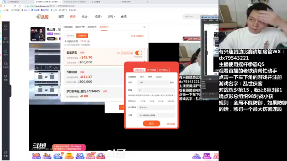The image size is (287, 161).
Task: Expand the left sidebar collapse handle
Action: (10, 91)
